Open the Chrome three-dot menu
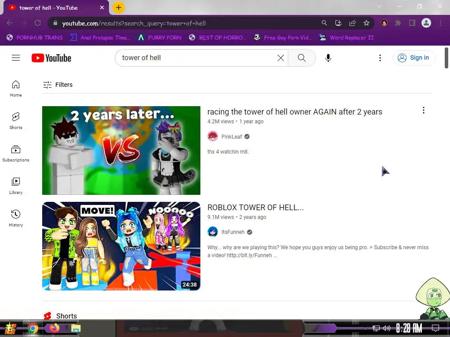Viewport: 450px width, 337px height. pos(440,23)
